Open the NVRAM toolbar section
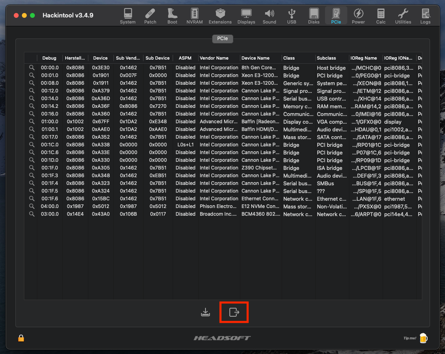 click(x=195, y=16)
